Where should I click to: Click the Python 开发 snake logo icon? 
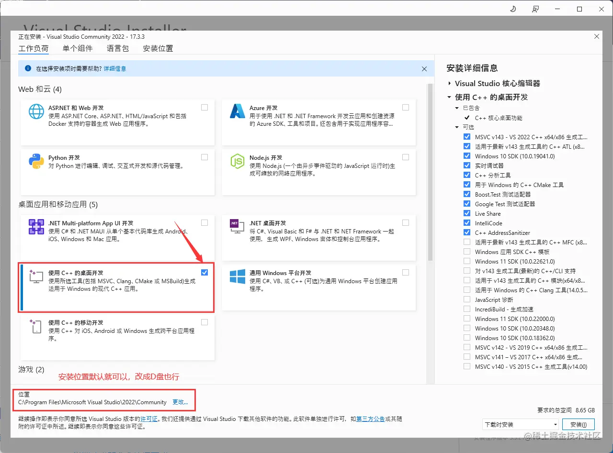pos(36,161)
